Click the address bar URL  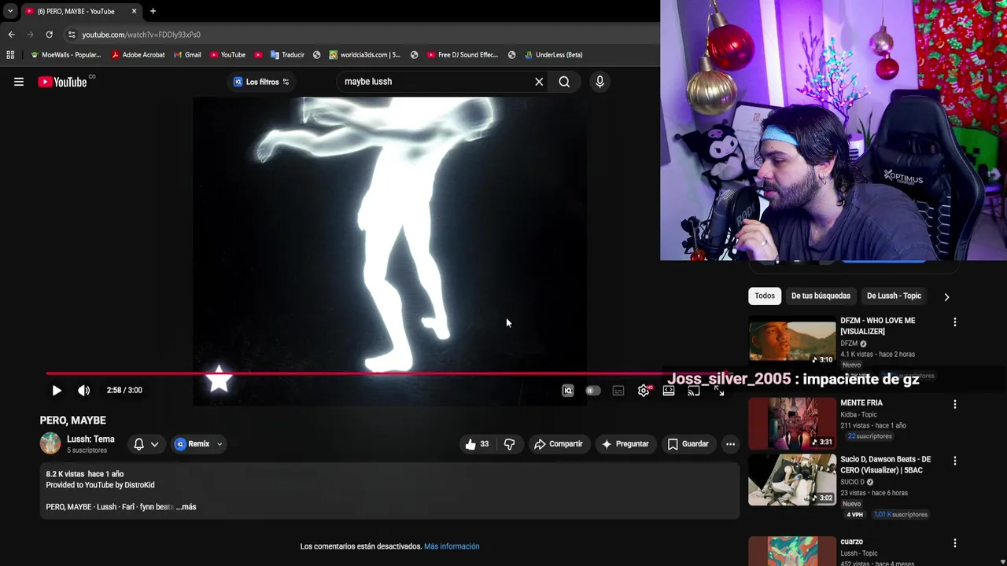[141, 35]
